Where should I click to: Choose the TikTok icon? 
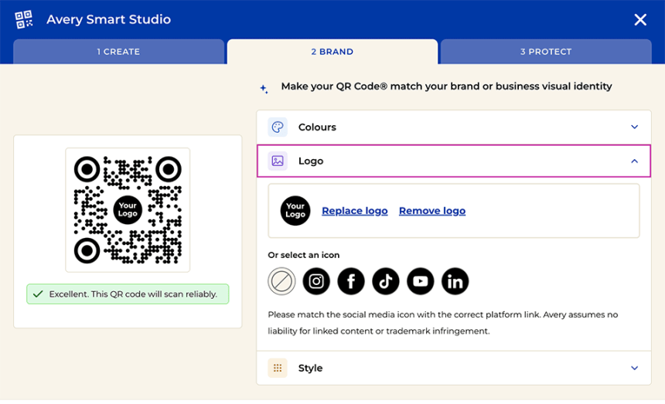pyautogui.click(x=386, y=281)
